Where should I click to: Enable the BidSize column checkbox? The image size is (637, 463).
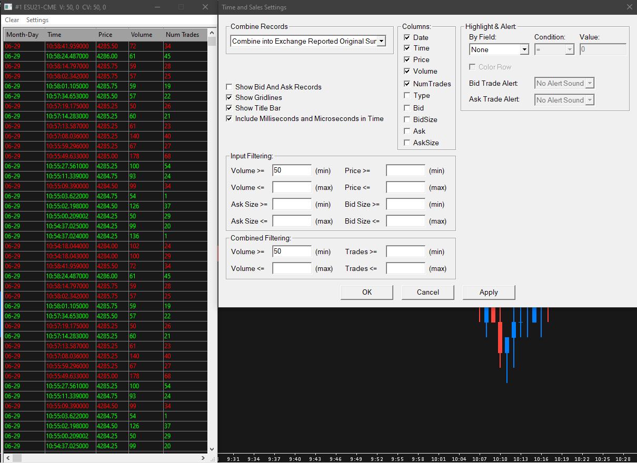coord(407,119)
